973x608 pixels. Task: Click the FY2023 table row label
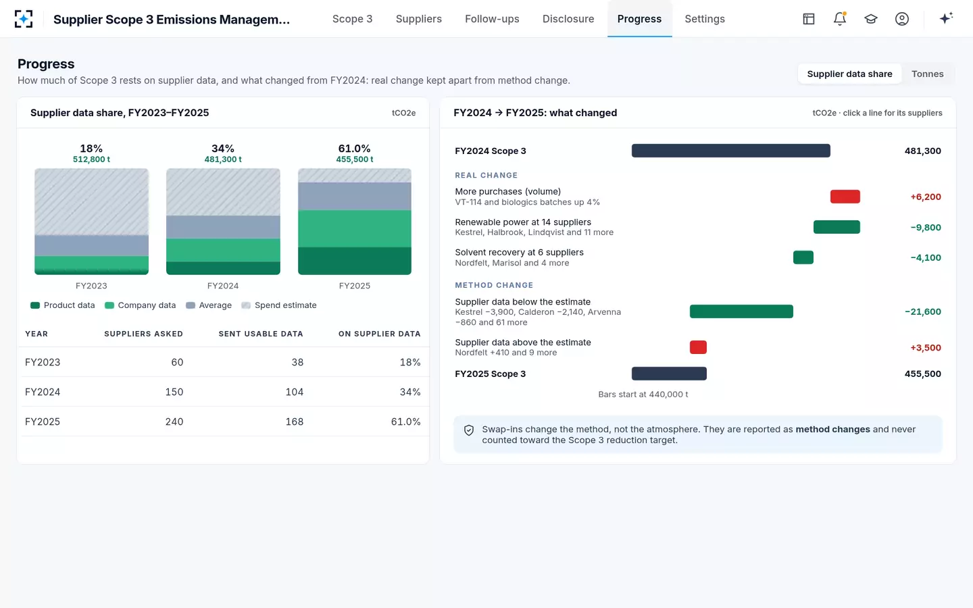[43, 362]
